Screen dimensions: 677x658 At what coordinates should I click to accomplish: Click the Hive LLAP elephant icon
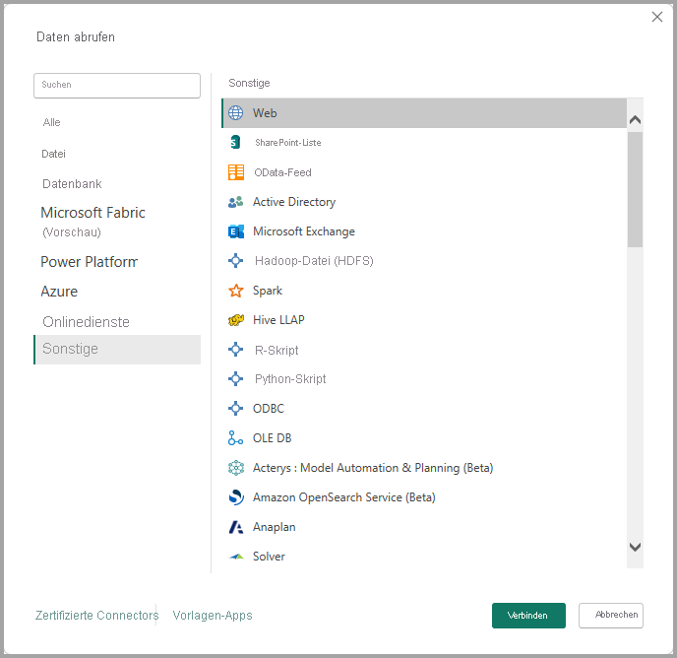[x=236, y=320]
